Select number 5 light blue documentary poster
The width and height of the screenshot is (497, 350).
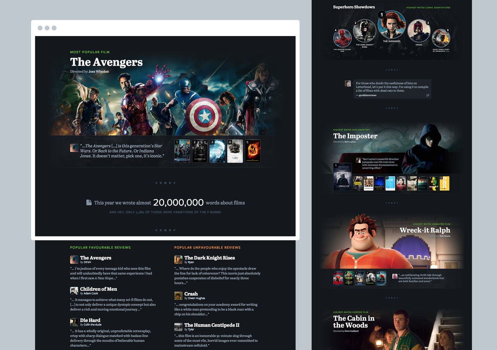(x=390, y=183)
